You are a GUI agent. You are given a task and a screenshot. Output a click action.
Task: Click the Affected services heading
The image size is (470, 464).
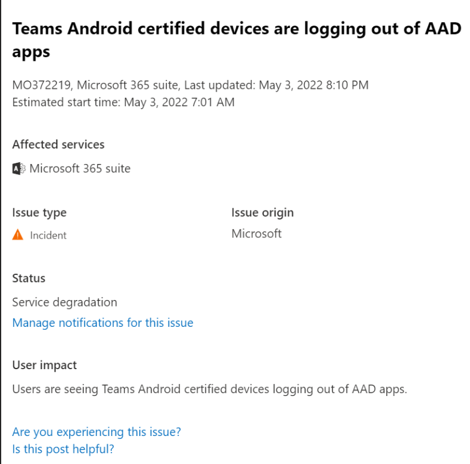[x=58, y=144]
